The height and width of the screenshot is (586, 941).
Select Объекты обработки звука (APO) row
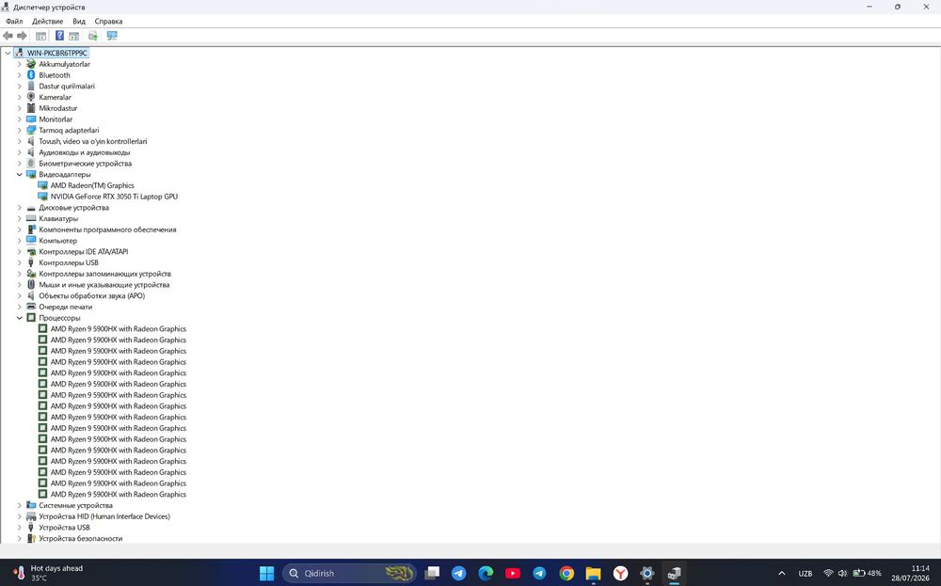(x=92, y=295)
